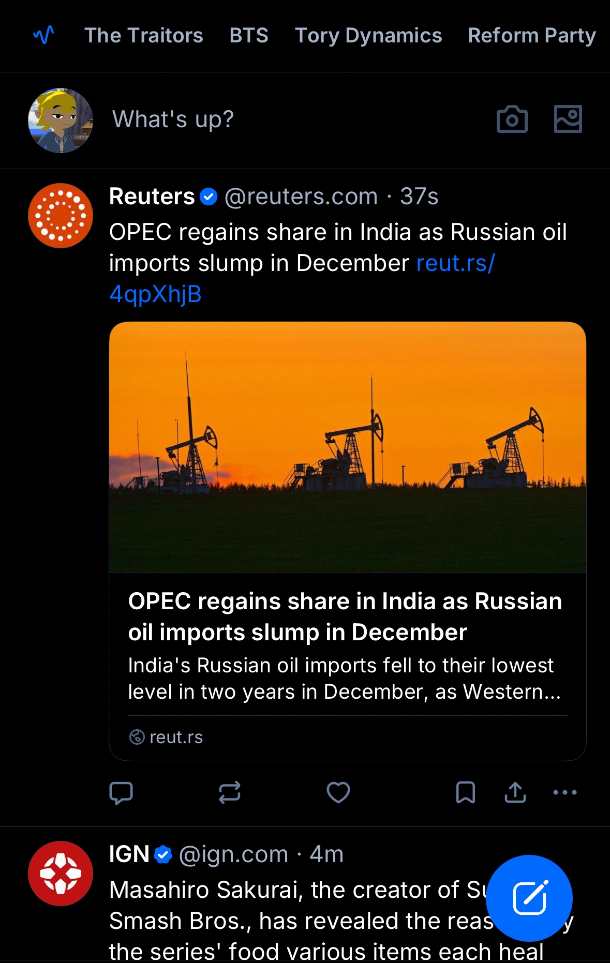This screenshot has height=963, width=610.
Task: Like the Reuters OPEC post
Action: click(x=338, y=792)
